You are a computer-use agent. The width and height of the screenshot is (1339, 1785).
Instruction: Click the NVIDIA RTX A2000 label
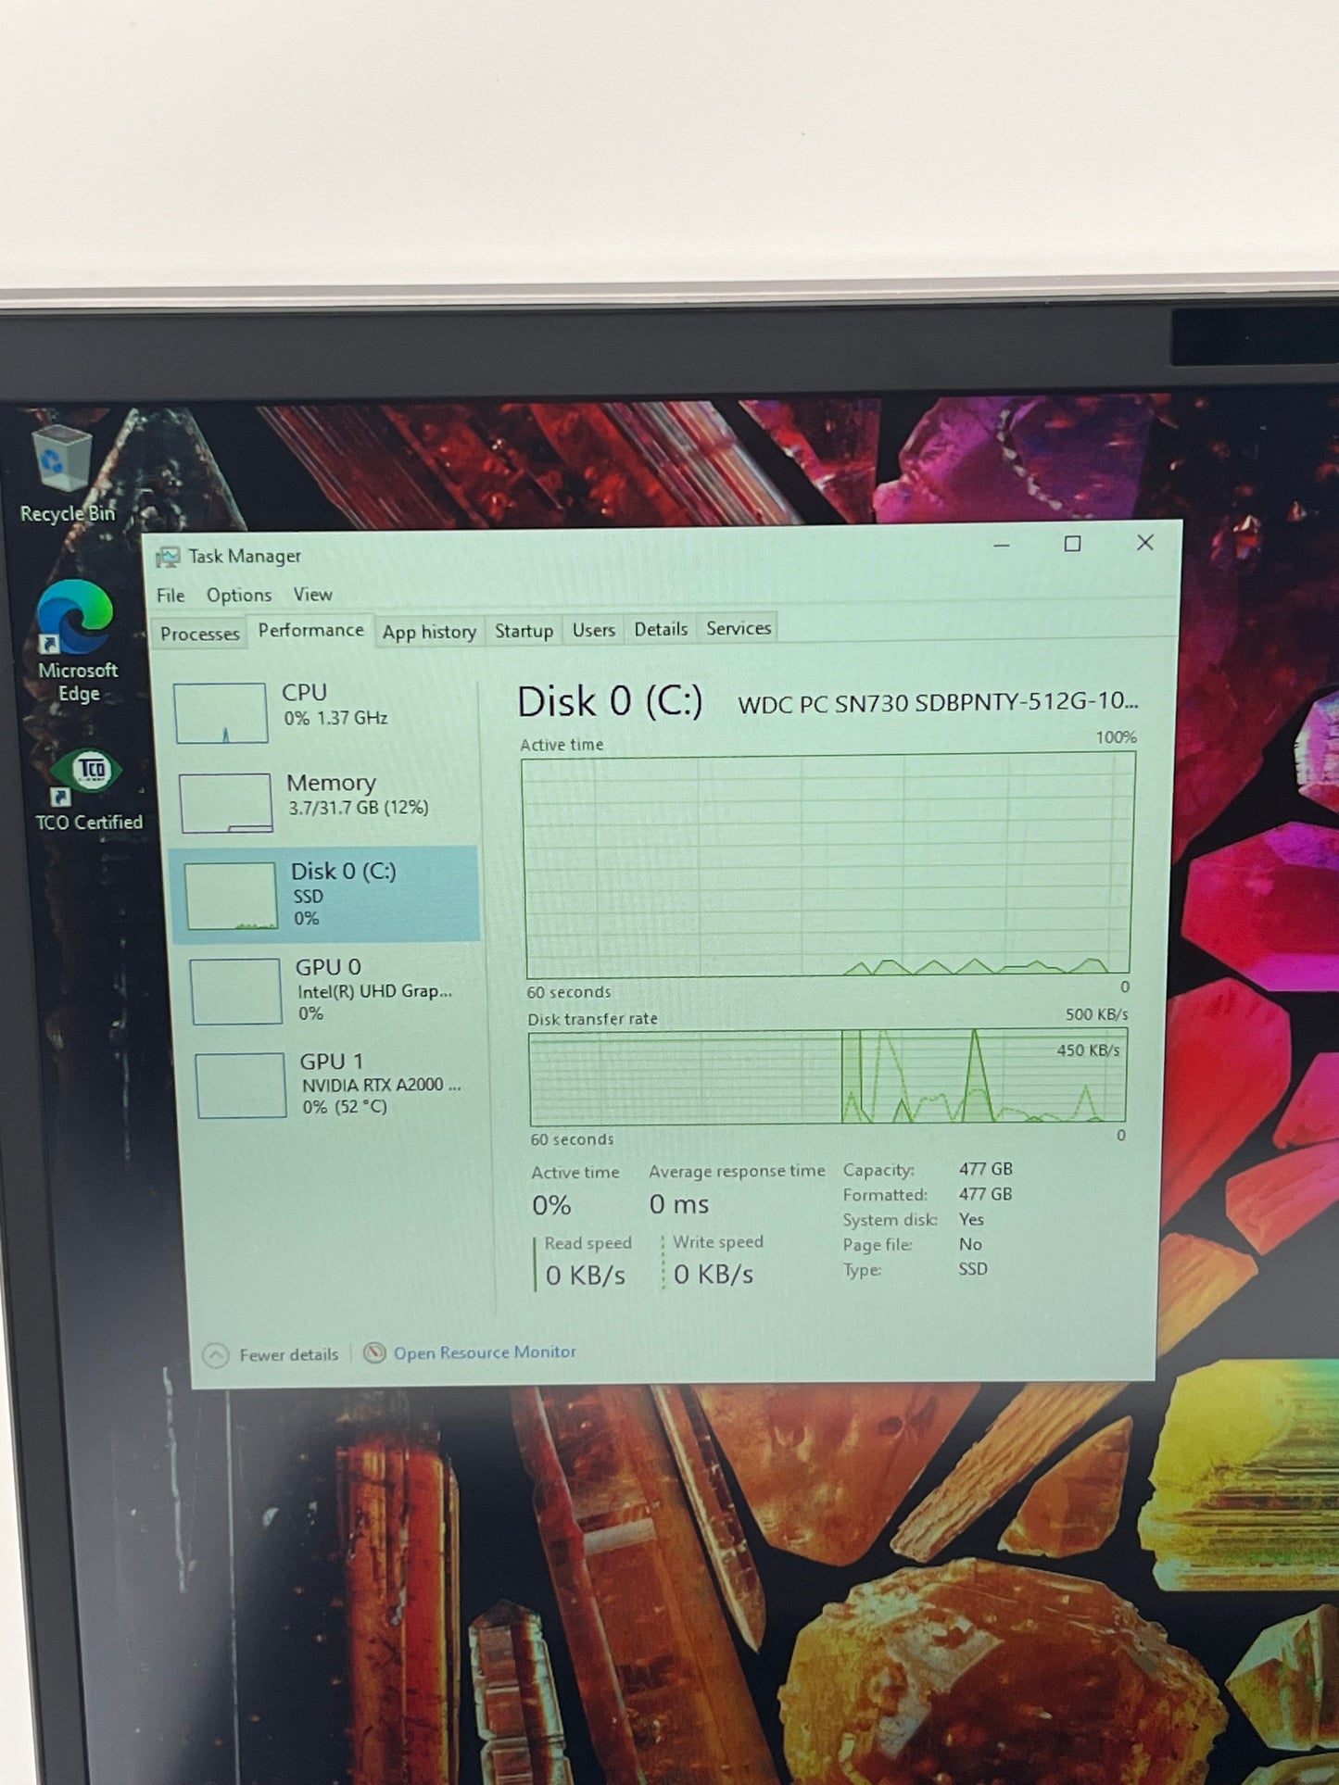pos(381,1085)
